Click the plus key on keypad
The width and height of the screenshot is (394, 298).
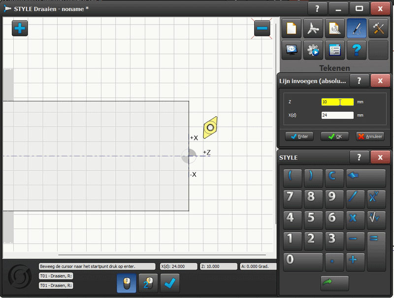(355, 262)
